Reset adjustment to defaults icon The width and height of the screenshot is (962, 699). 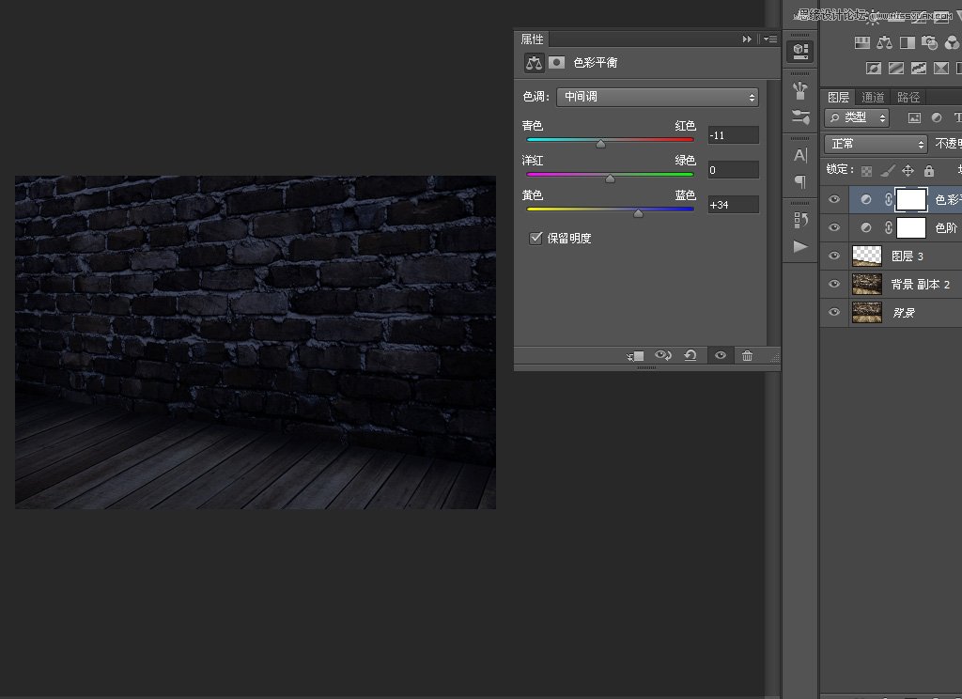690,356
